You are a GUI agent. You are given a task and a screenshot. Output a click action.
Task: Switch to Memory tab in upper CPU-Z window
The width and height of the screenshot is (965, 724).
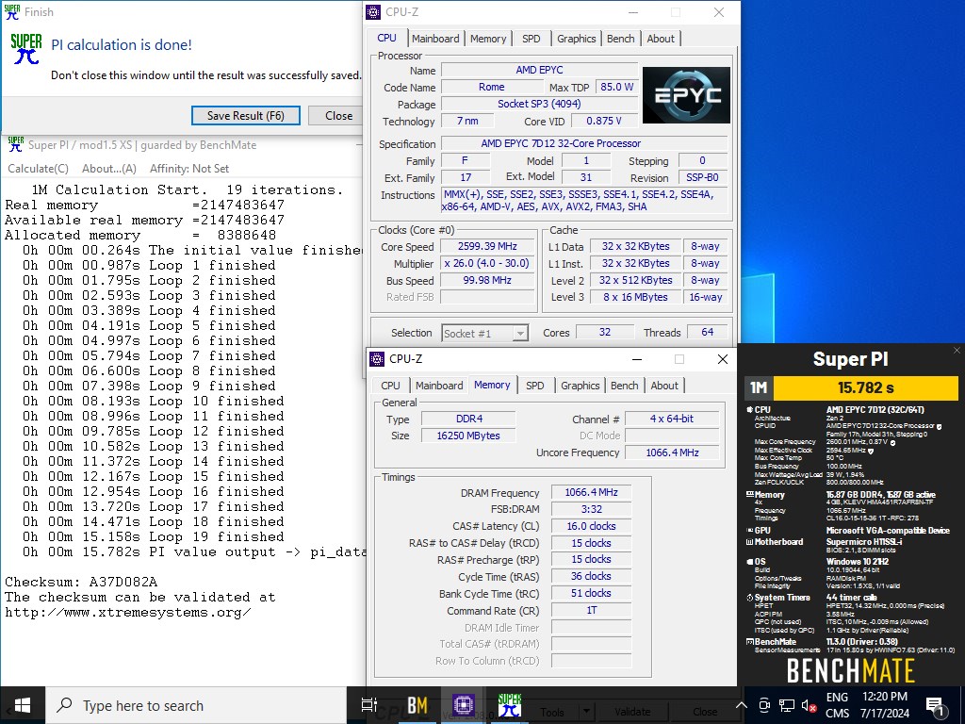coord(488,38)
